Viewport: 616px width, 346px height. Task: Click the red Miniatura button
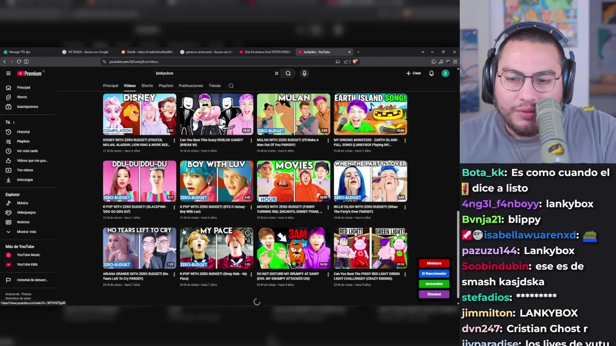tap(434, 263)
